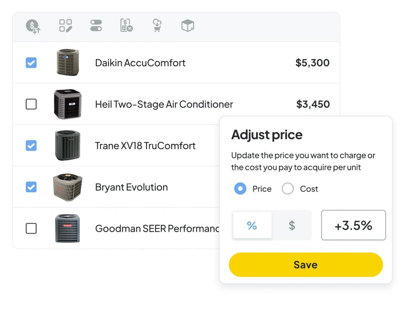
Task: Uncheck the Bryant Evolution checkbox
Action: pos(31,187)
